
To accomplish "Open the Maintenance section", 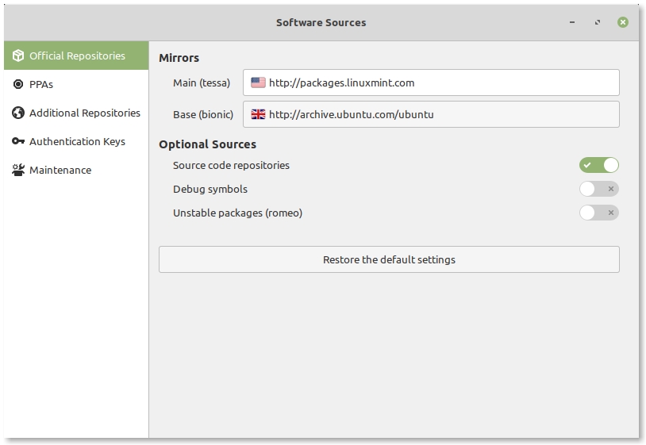I will 76,170.
